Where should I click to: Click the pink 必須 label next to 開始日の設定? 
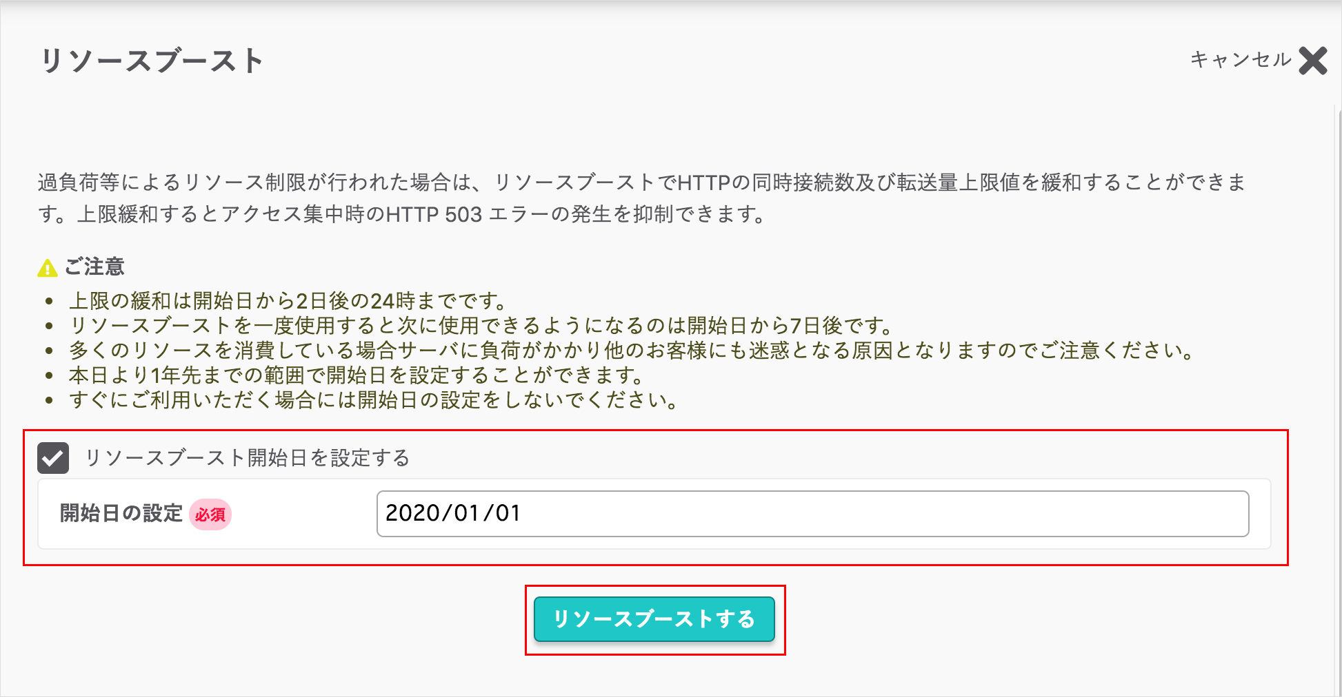tap(212, 514)
